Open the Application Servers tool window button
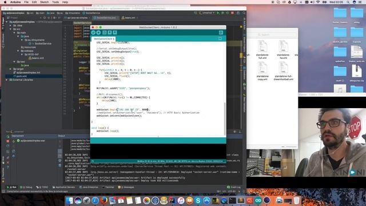Image resolution: width=366 pixels, height=206 pixels. click(x=63, y=187)
